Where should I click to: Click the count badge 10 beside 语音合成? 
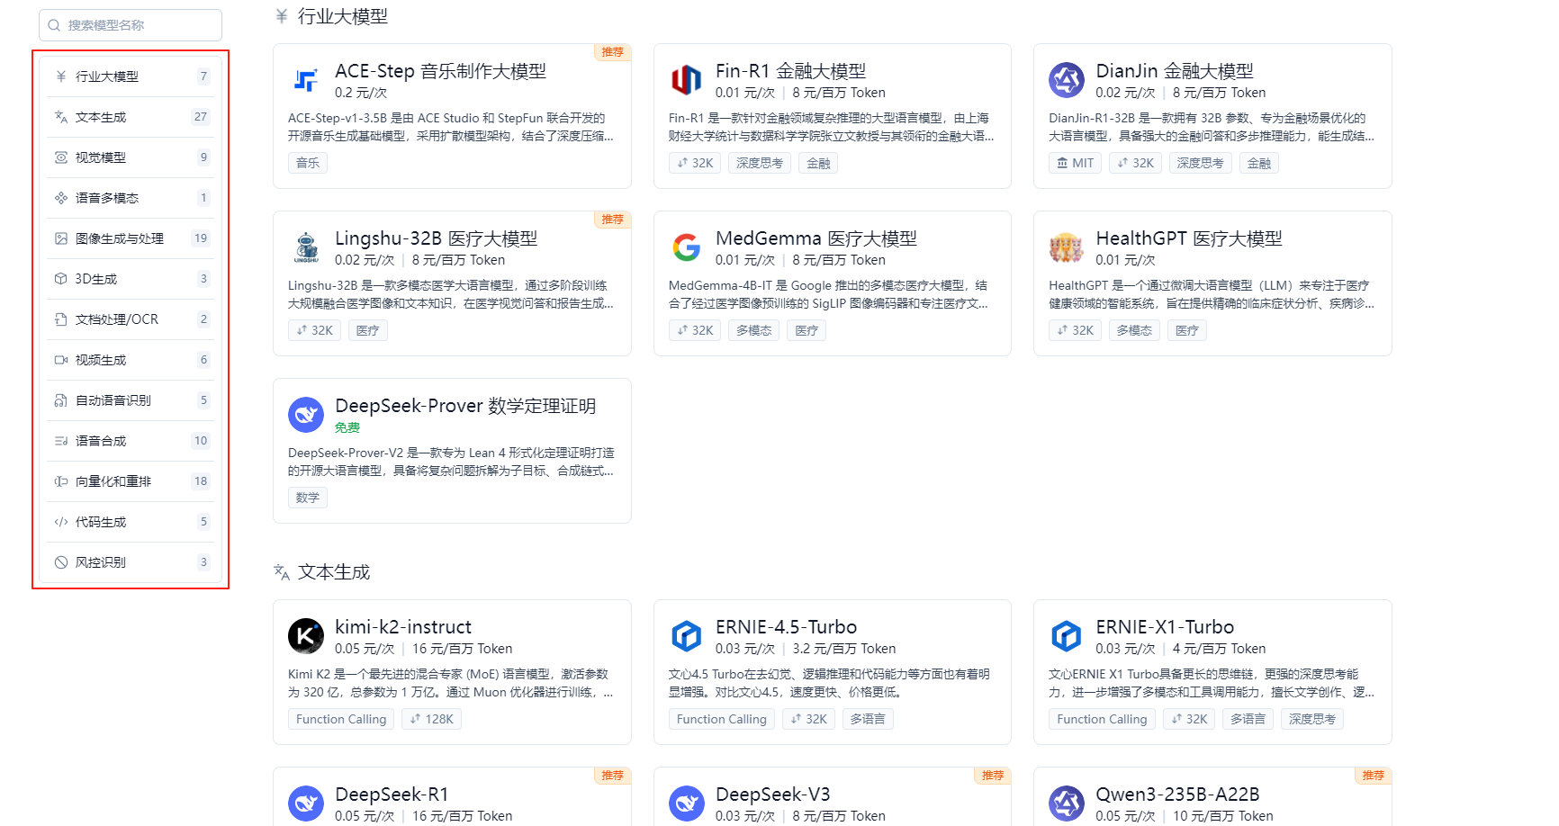pos(201,441)
